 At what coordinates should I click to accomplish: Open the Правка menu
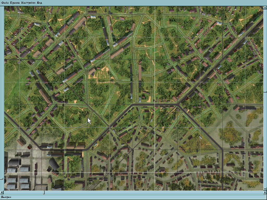[x=15, y=3]
